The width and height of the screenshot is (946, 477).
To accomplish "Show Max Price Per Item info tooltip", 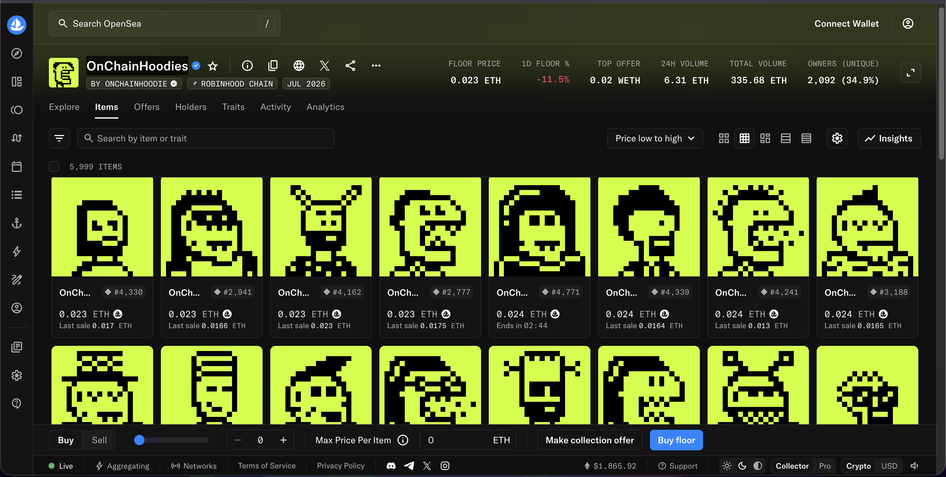I will [x=403, y=440].
